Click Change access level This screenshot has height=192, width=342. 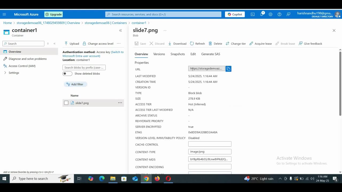point(98,43)
